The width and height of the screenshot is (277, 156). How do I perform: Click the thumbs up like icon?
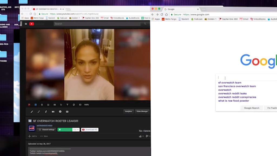click(140, 136)
